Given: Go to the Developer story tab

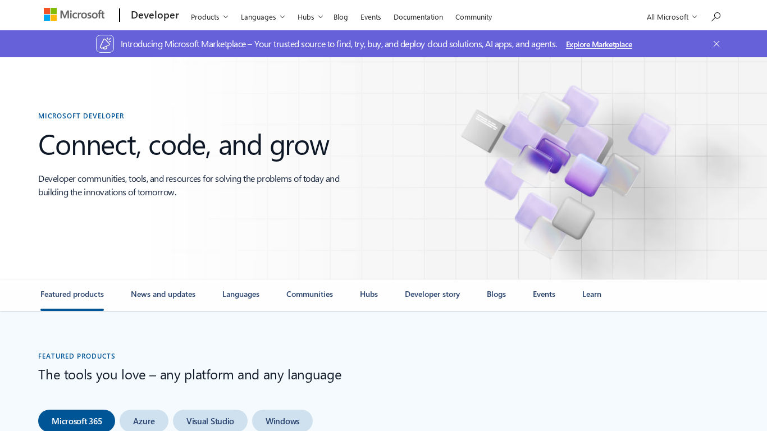Looking at the screenshot, I should 432,295.
